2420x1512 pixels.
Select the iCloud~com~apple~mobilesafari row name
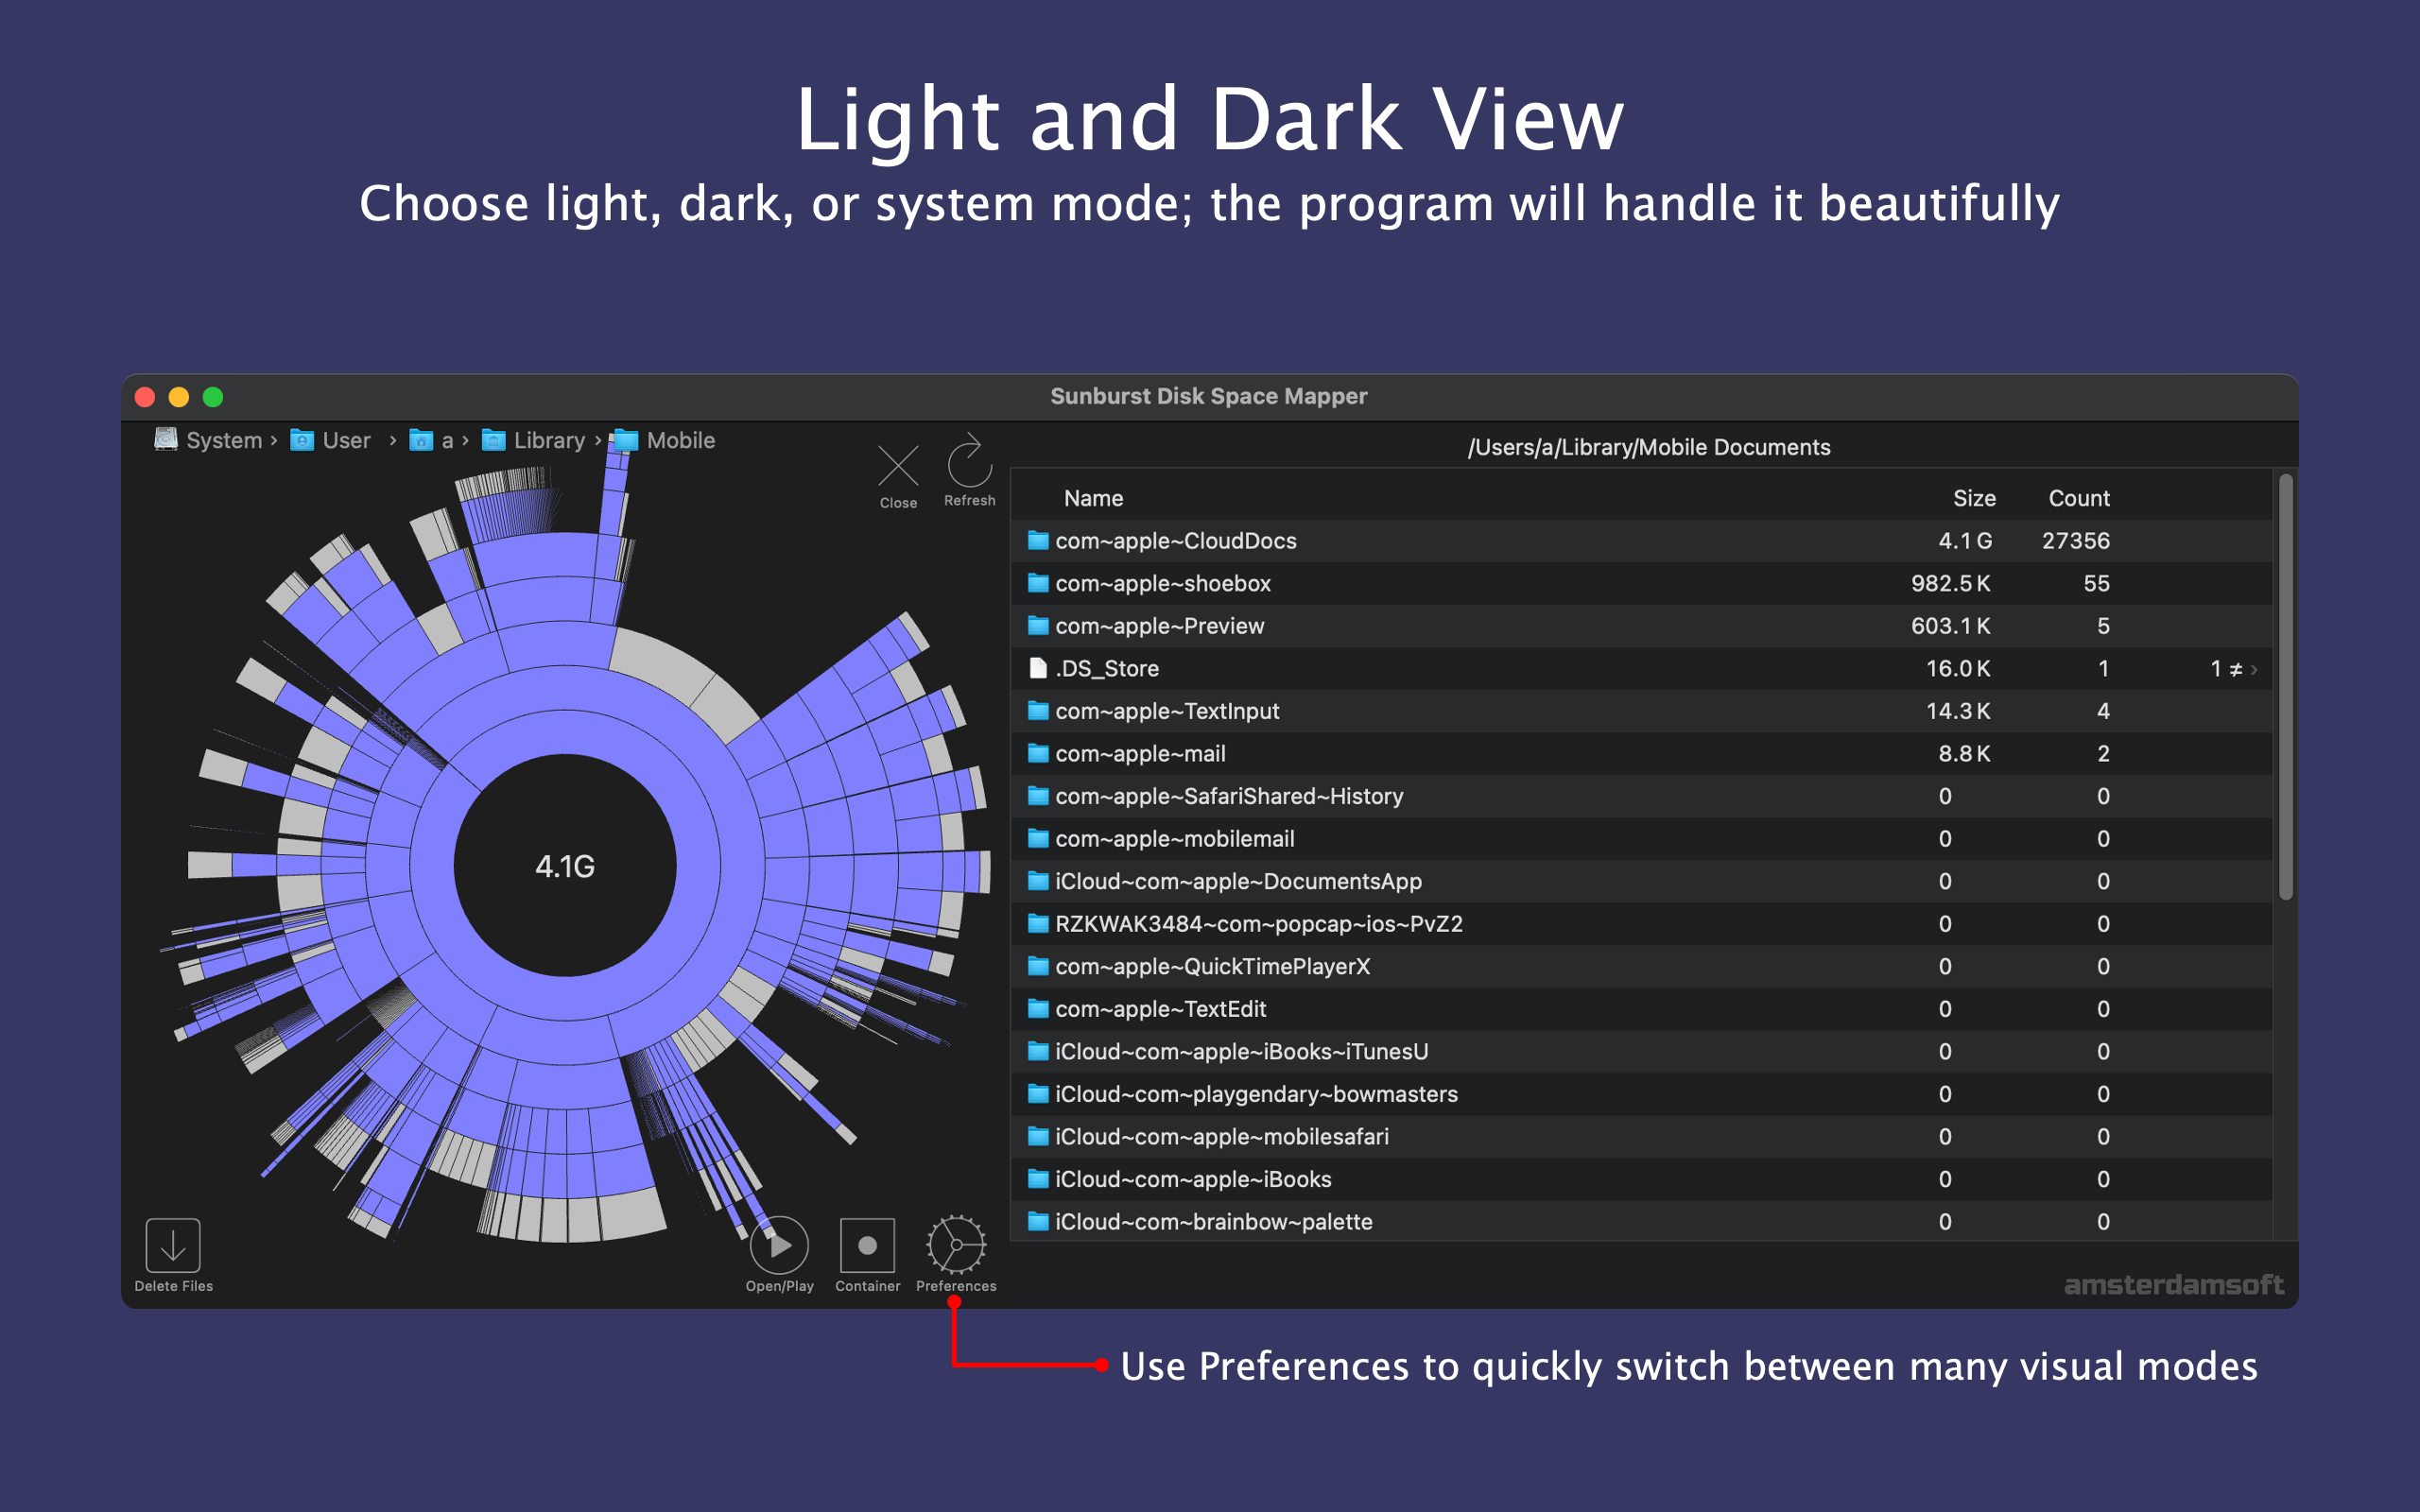[x=1222, y=1137]
